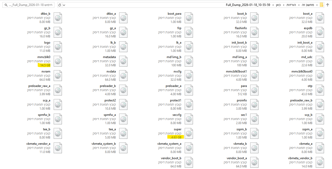
Task: Click the preloader_raw_a file icon
Action: point(58,90)
